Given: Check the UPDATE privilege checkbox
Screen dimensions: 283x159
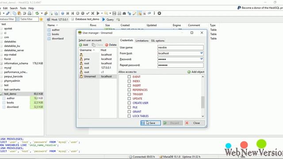Looking at the screenshot, I should [129, 98].
